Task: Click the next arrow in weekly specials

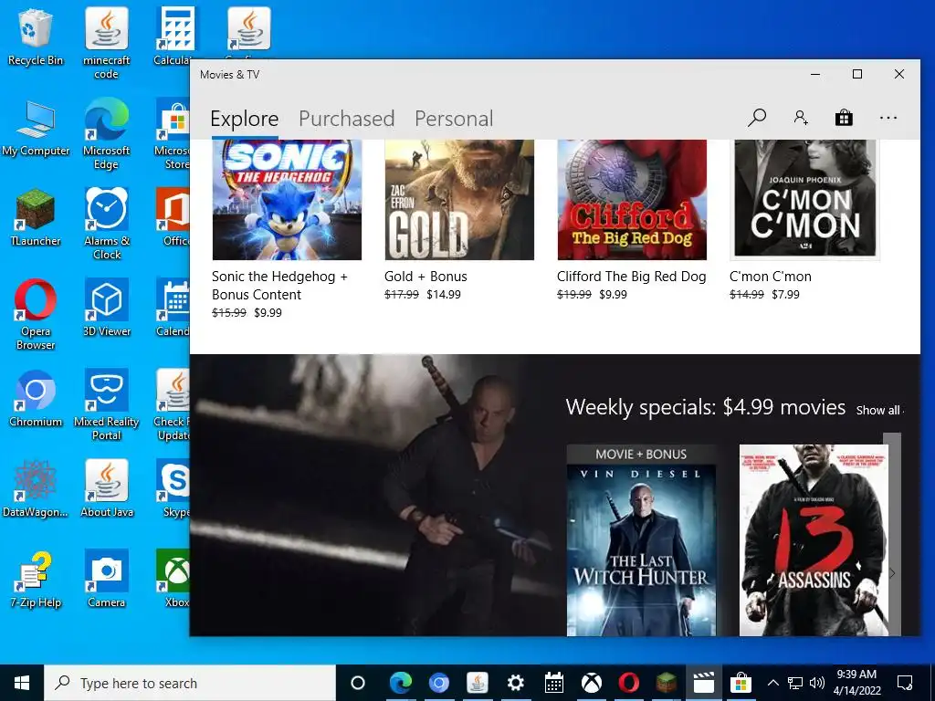Action: (x=892, y=573)
